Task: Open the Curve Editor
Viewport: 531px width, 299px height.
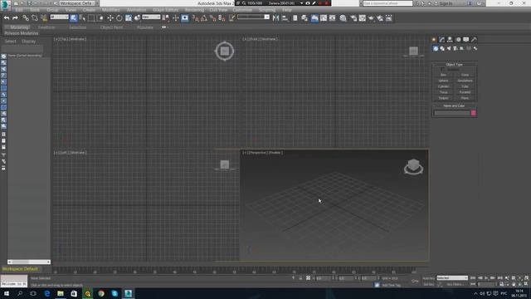Action: pos(324,18)
